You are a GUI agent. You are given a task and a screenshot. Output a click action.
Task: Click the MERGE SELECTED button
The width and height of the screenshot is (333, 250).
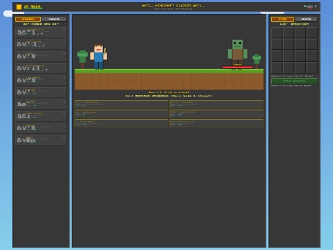294,81
